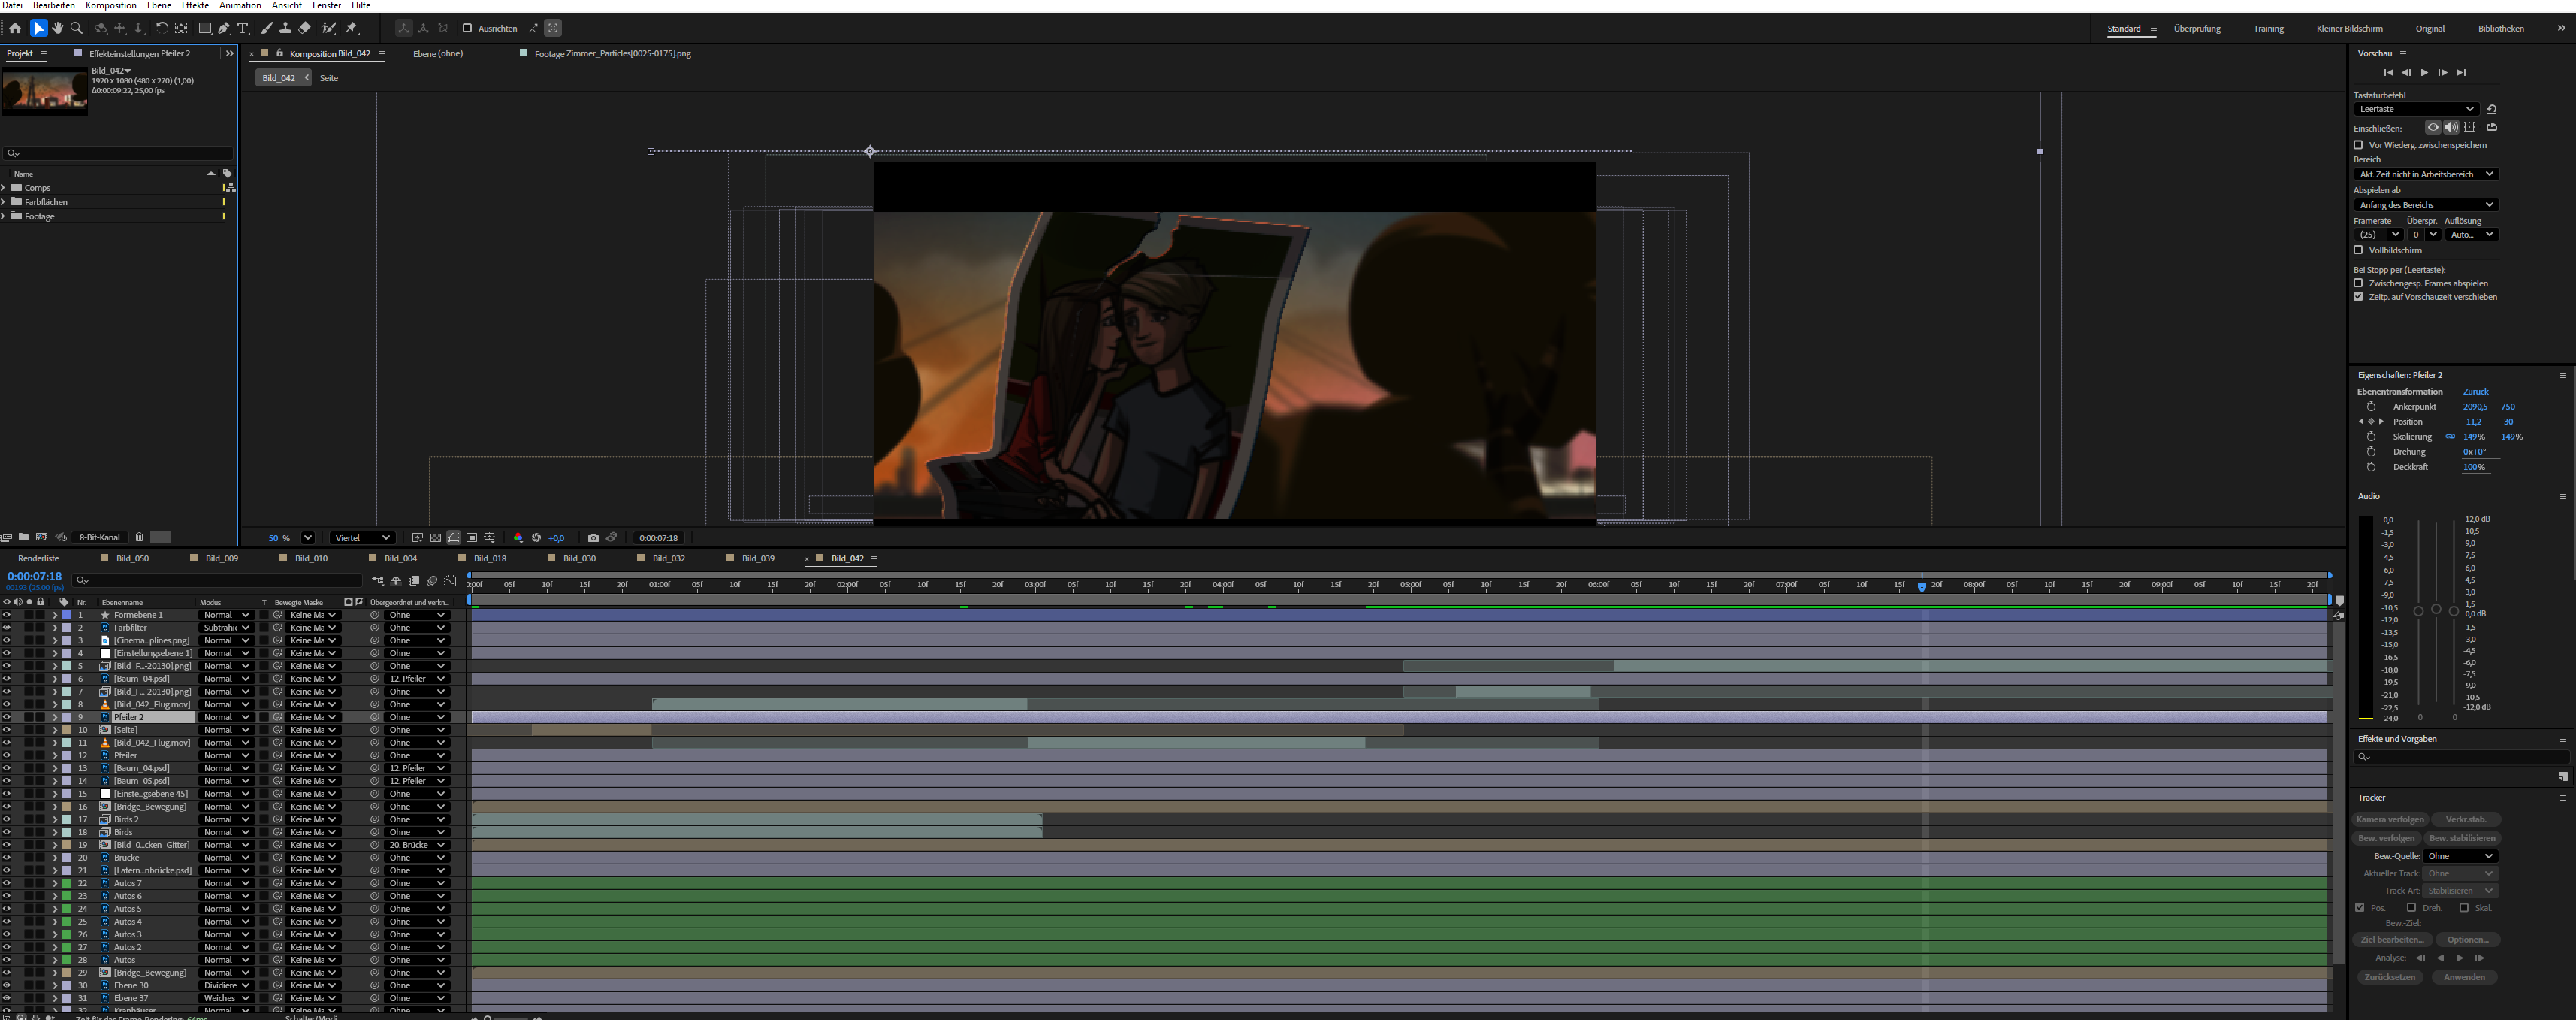Viewport: 2576px width, 1020px height.
Task: Check the Vollbildschirm option
Action: click(2358, 250)
